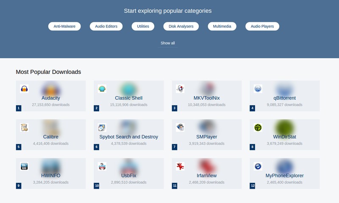Click the rank 3 badge on MKVToolNix
339x203 pixels.
[175, 108]
